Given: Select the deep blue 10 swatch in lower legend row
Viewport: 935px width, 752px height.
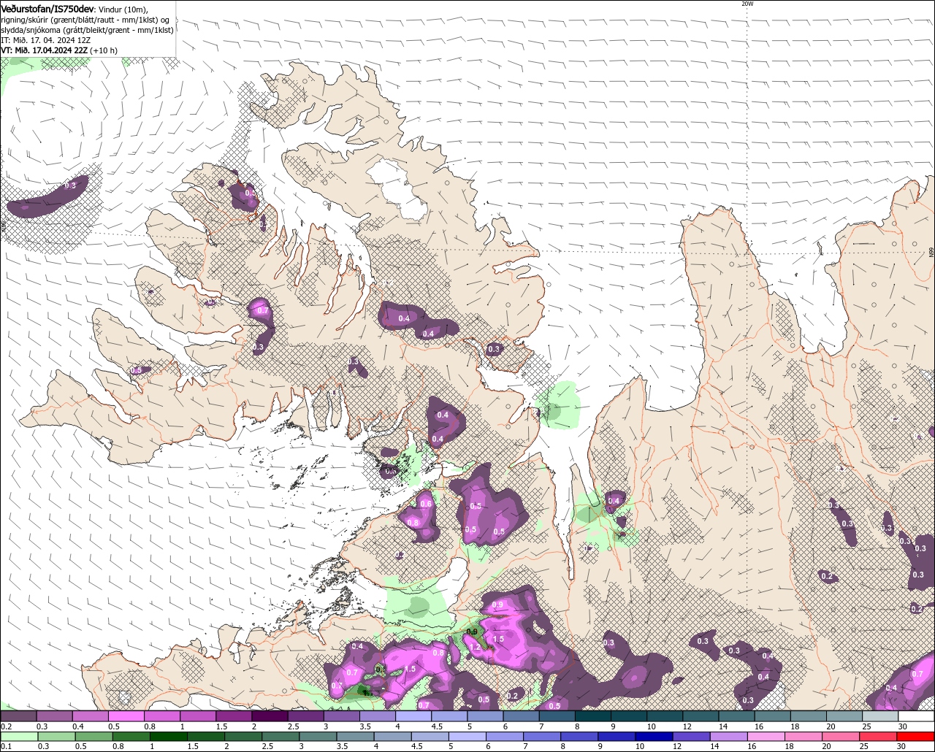Looking at the screenshot, I should click(x=653, y=736).
